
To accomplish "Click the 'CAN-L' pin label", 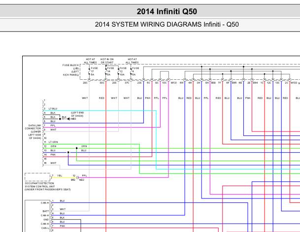I will coord(45,228).
